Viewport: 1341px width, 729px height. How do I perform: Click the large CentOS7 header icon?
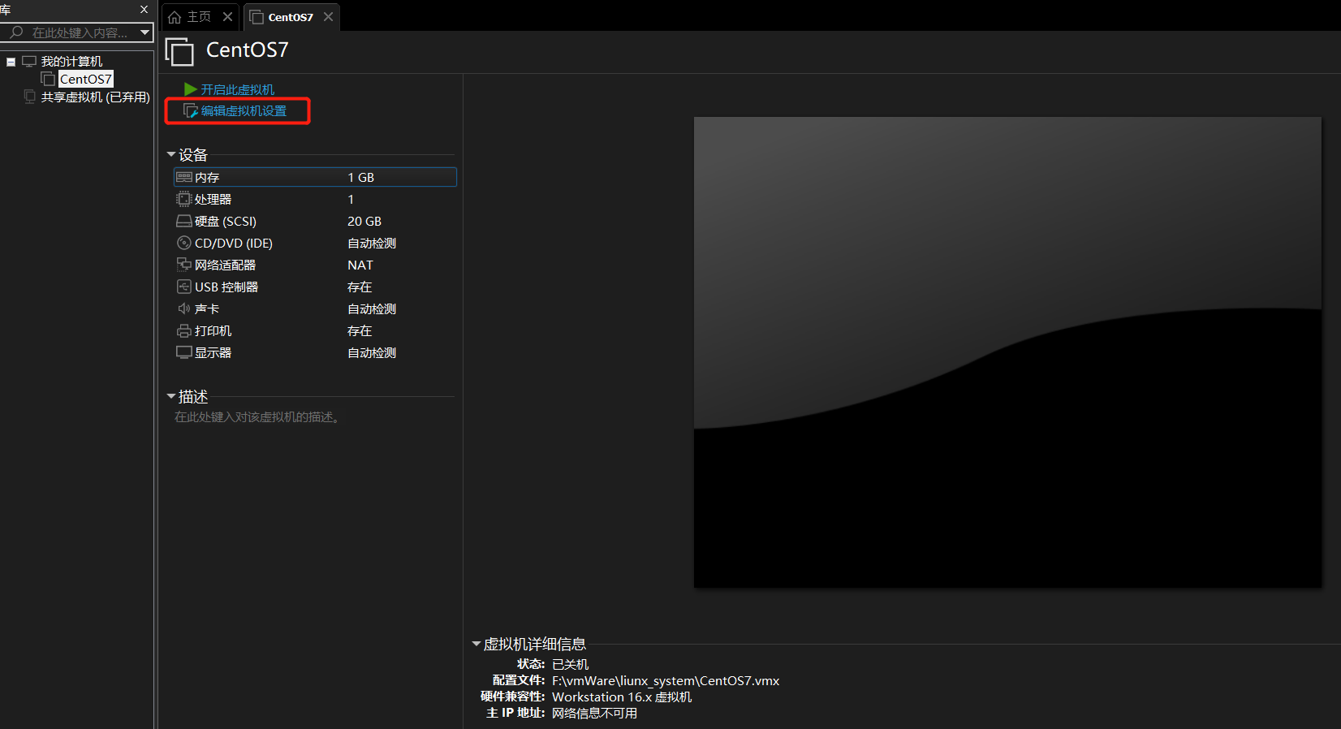[x=179, y=51]
